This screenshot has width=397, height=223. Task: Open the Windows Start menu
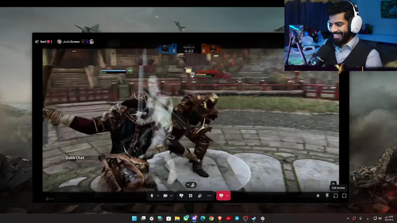click(x=134, y=218)
